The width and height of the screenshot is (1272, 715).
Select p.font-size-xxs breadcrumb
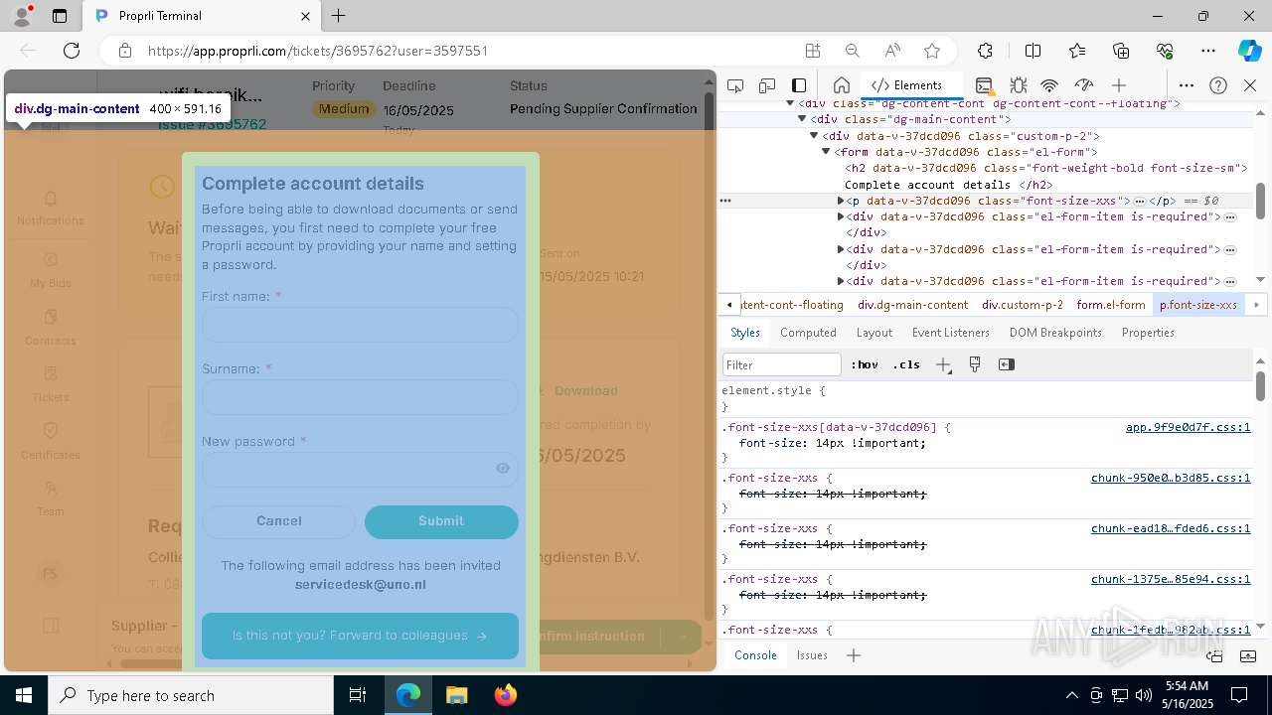click(x=1198, y=305)
